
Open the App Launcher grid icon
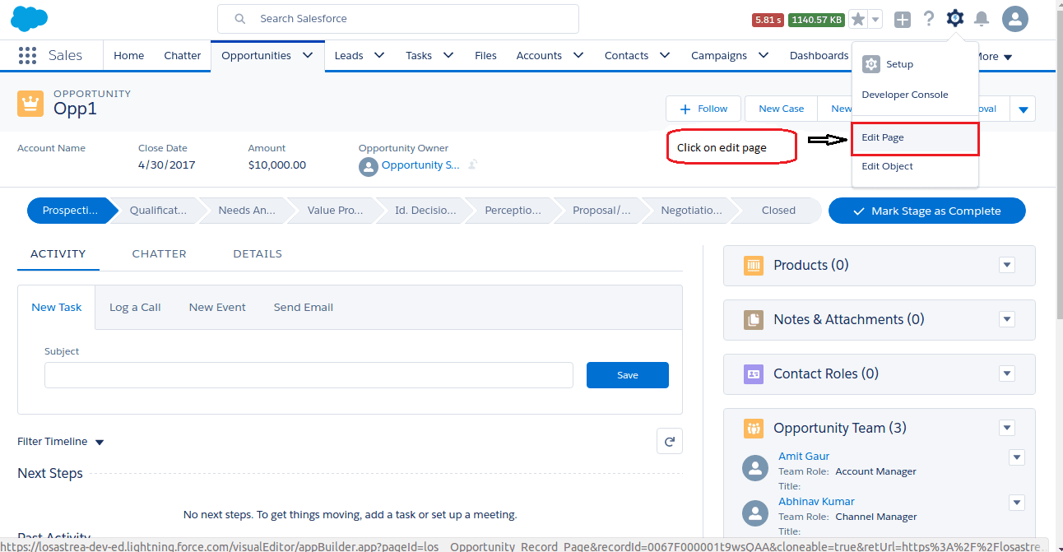[x=27, y=55]
